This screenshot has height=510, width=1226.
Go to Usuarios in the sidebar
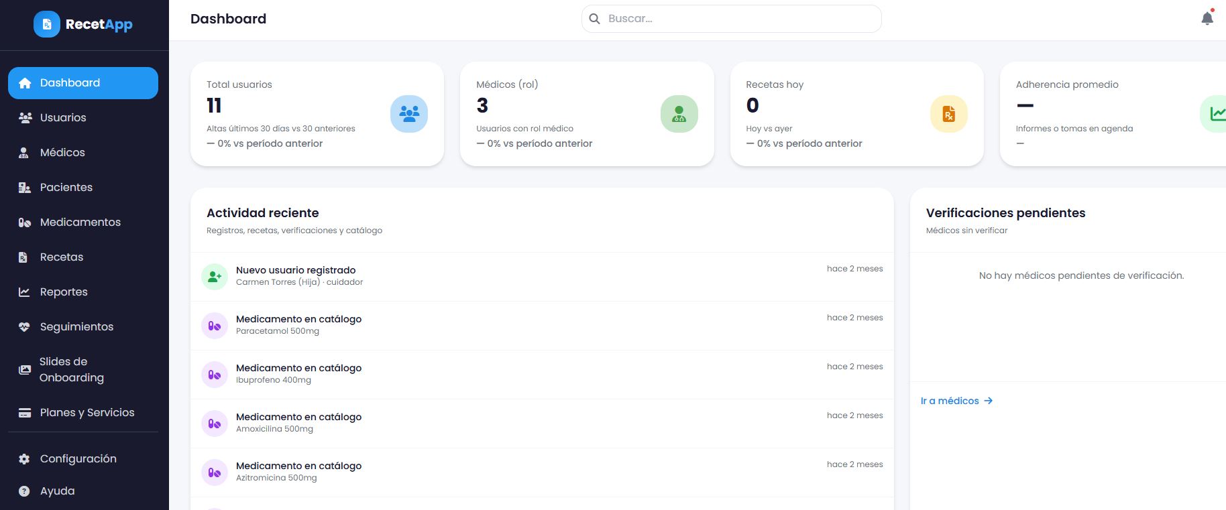point(83,118)
